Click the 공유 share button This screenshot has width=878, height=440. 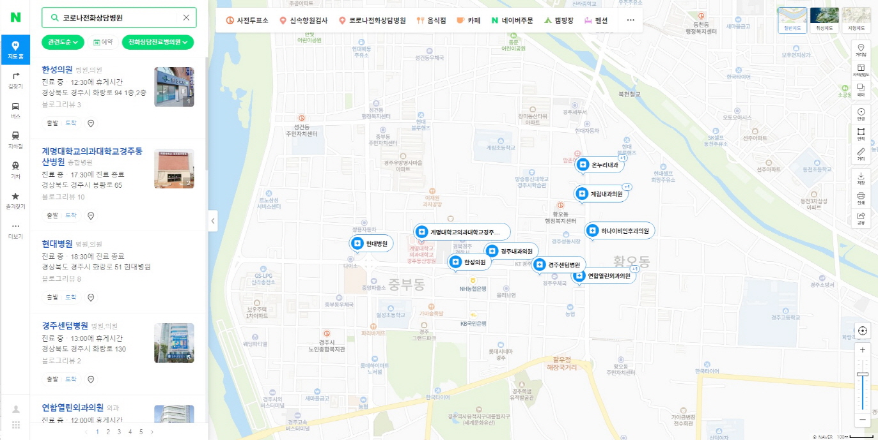(861, 218)
